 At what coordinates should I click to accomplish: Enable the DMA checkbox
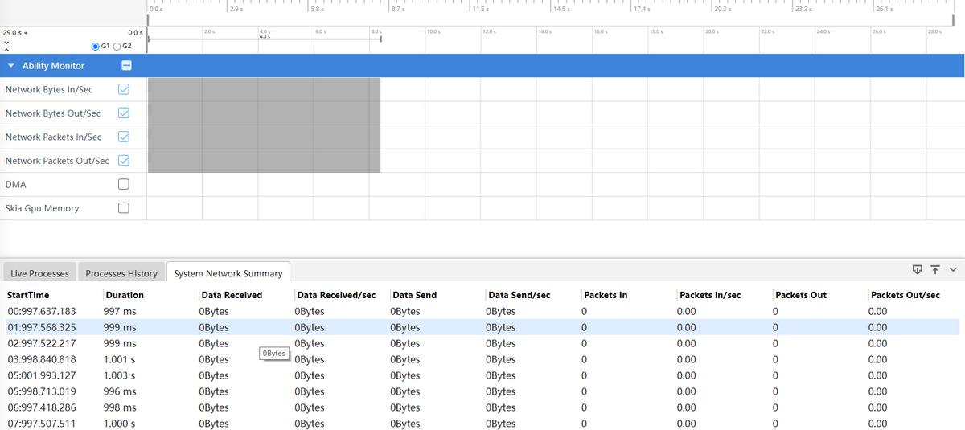click(x=124, y=184)
